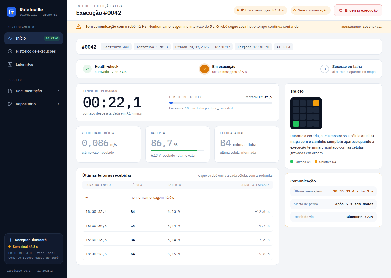Click the 'Largada 18:30:20' tag

(x=253, y=47)
